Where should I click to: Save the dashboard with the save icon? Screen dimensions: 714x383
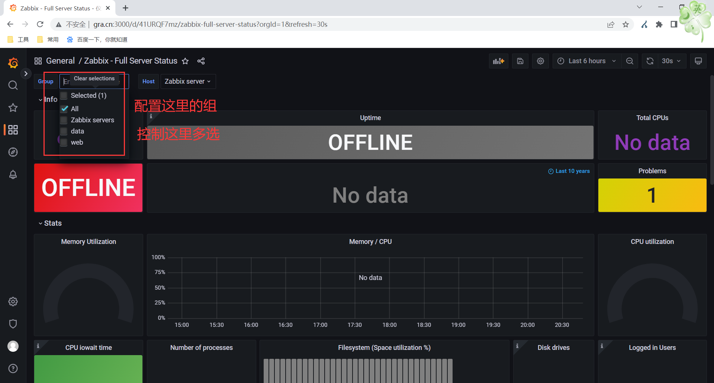[x=520, y=61]
